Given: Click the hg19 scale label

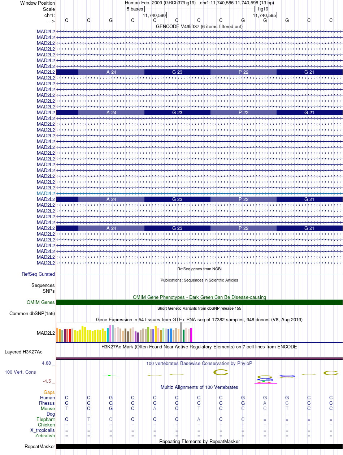Looking at the screenshot, I should click(263, 9).
